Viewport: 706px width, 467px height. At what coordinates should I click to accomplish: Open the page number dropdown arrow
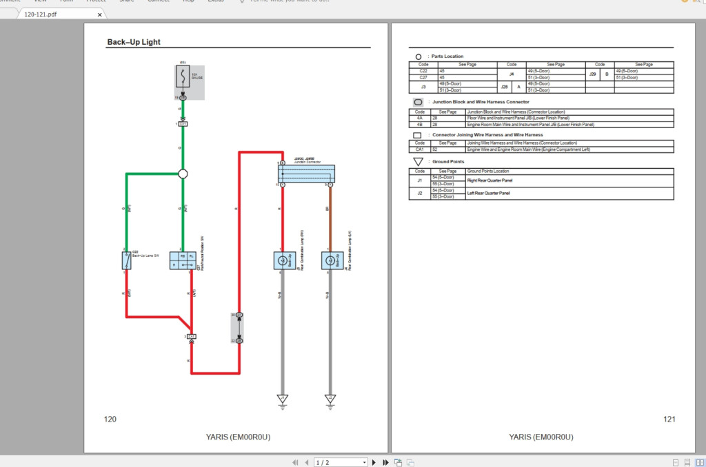(x=364, y=462)
